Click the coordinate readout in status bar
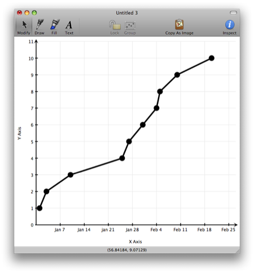254x273 pixels. [x=127, y=250]
